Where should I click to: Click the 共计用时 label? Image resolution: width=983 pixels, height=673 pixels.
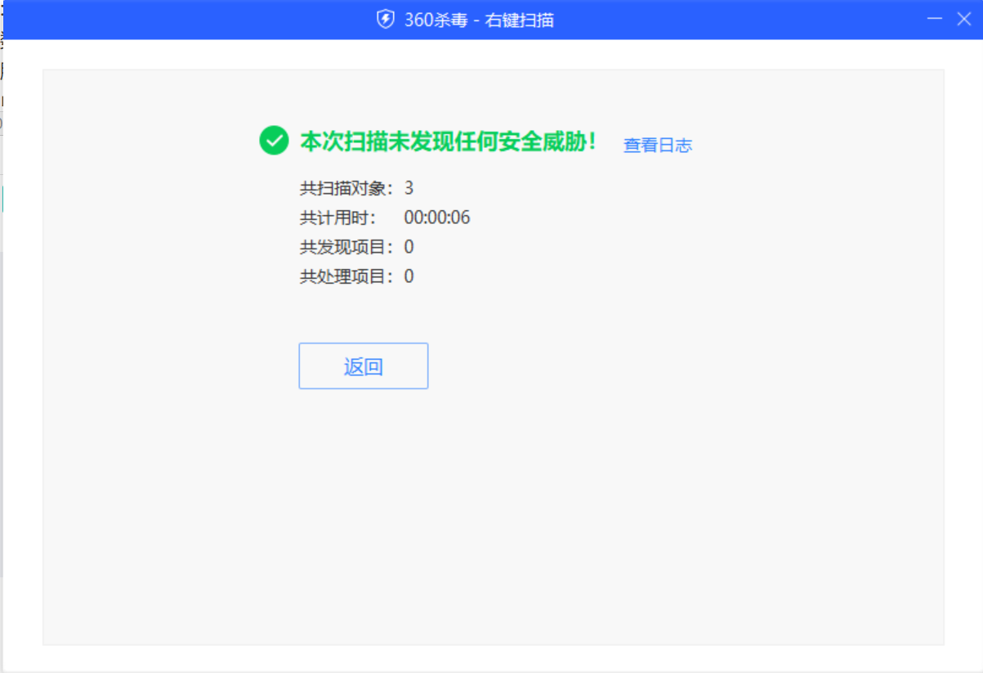[338, 218]
